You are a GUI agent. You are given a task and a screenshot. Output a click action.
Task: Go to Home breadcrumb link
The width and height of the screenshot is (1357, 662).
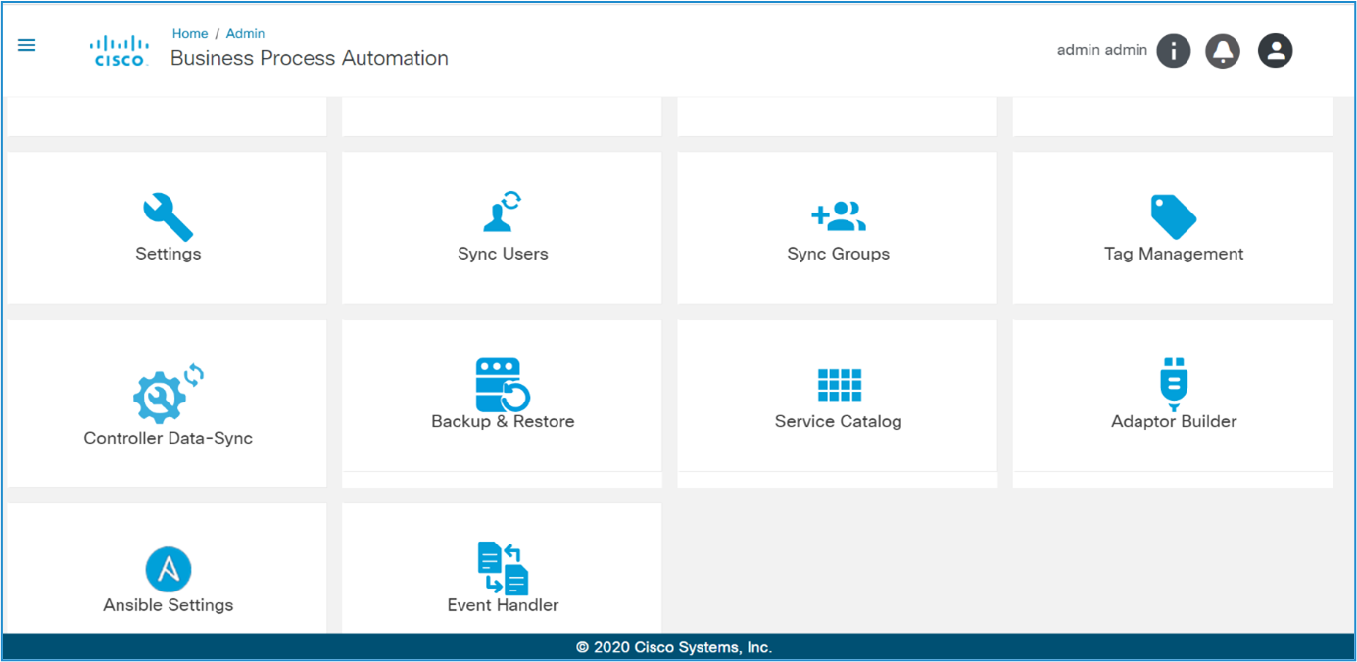(x=190, y=33)
